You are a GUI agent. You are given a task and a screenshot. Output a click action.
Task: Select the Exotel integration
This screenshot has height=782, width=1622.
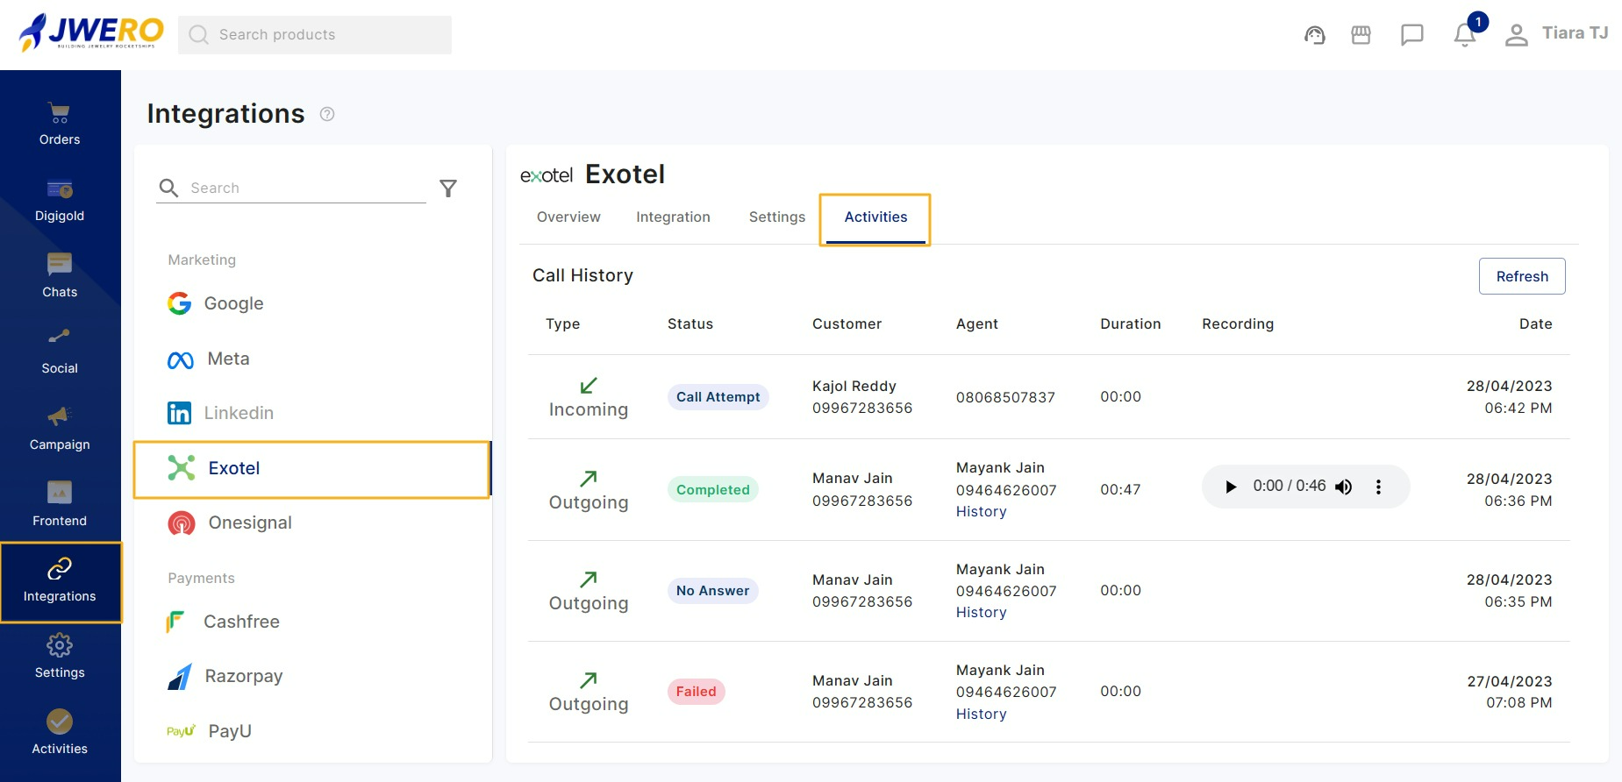pyautogui.click(x=312, y=469)
